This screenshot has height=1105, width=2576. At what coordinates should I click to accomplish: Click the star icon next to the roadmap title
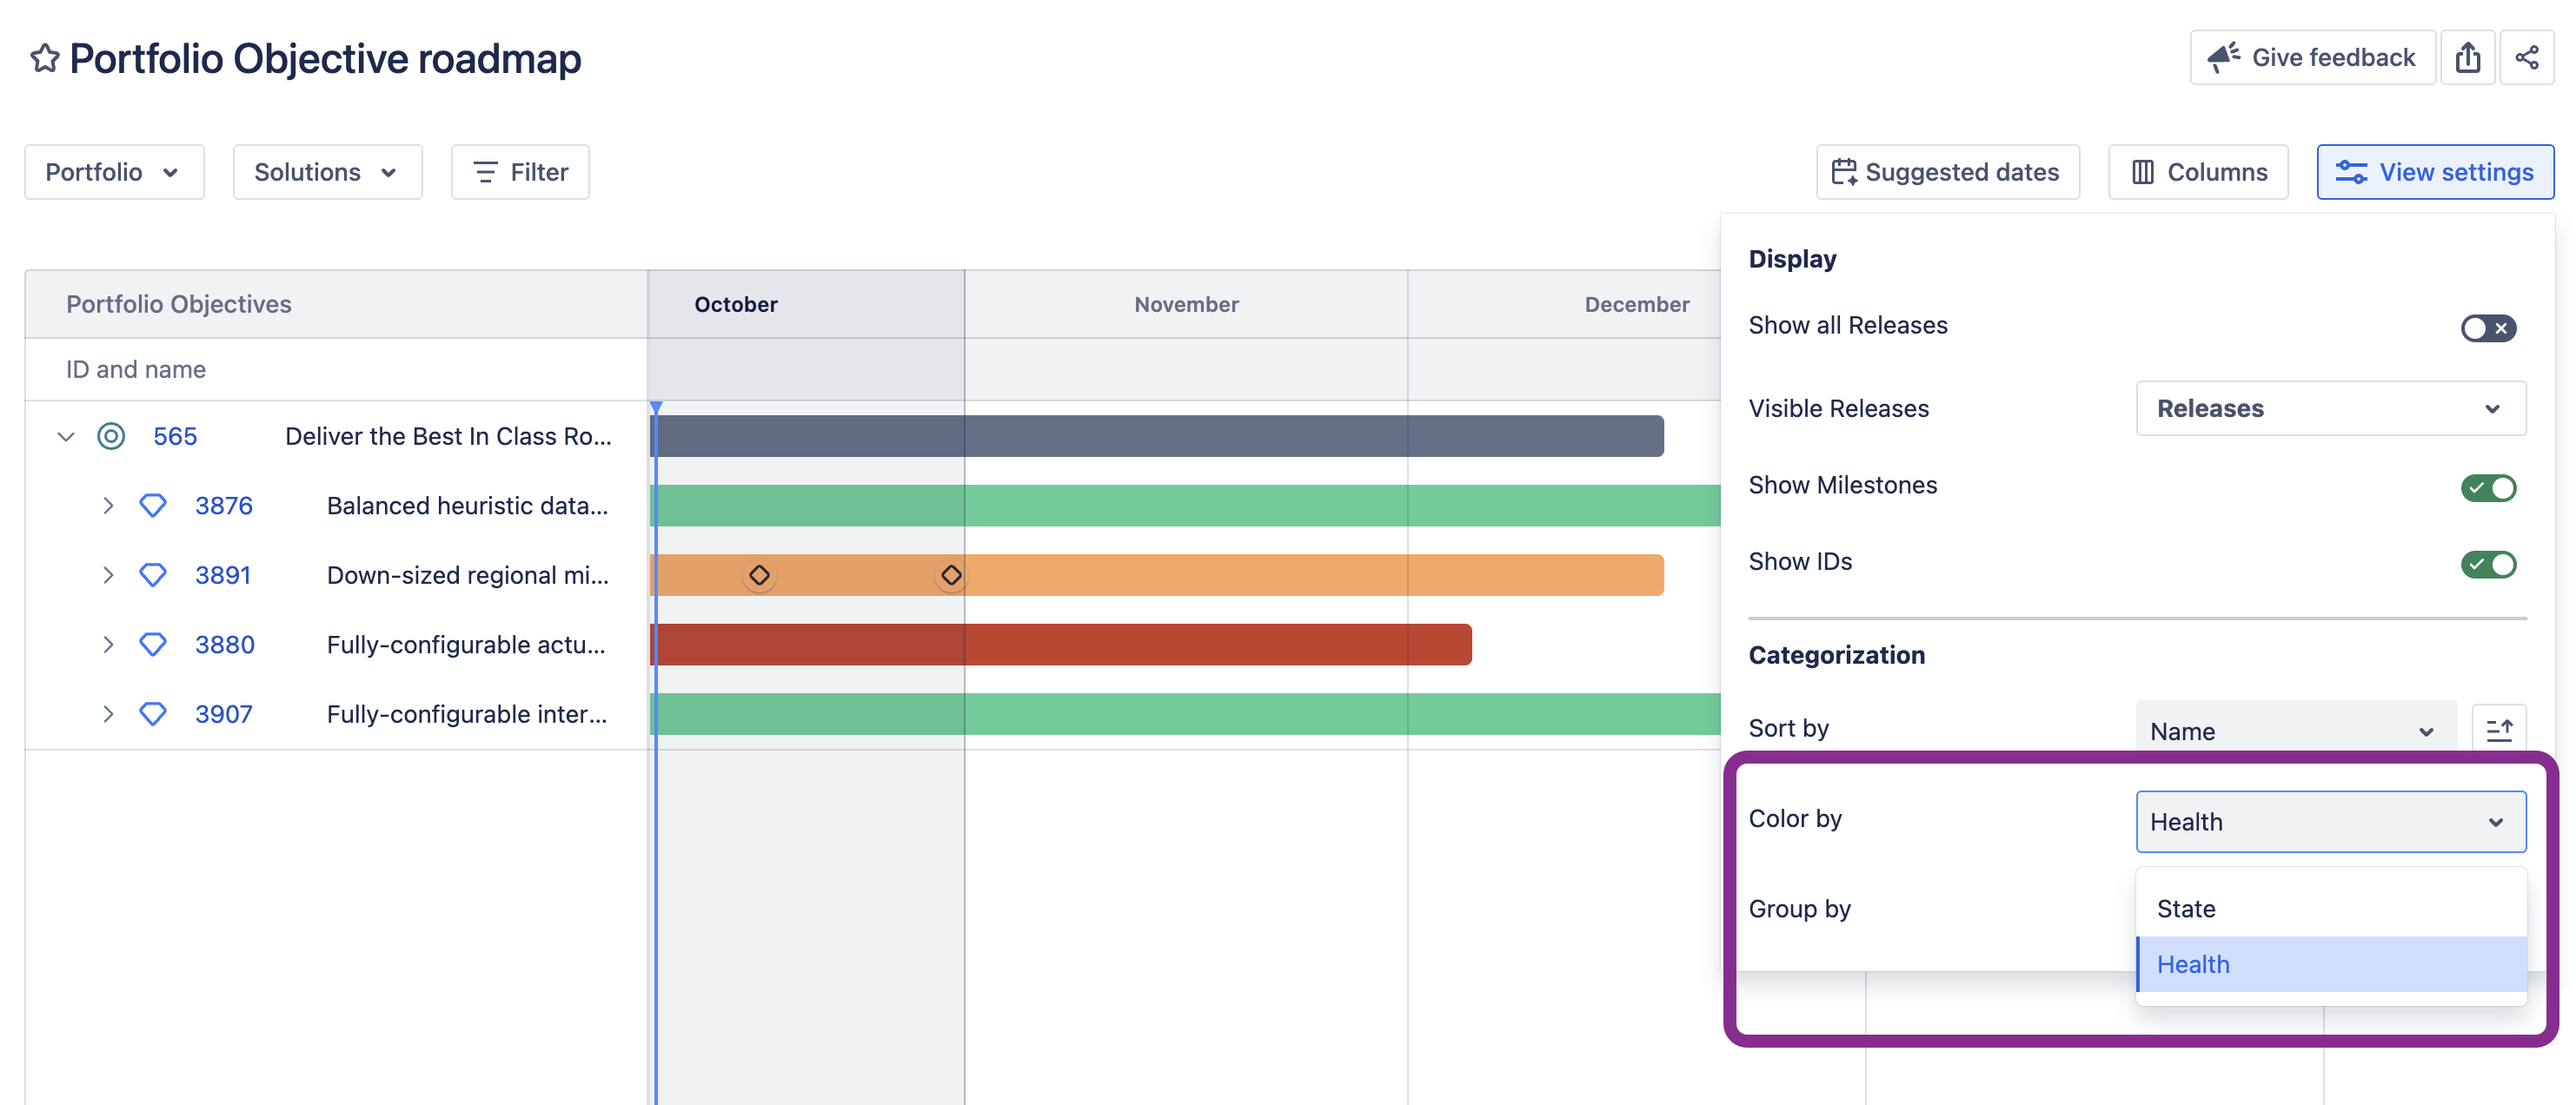point(44,57)
